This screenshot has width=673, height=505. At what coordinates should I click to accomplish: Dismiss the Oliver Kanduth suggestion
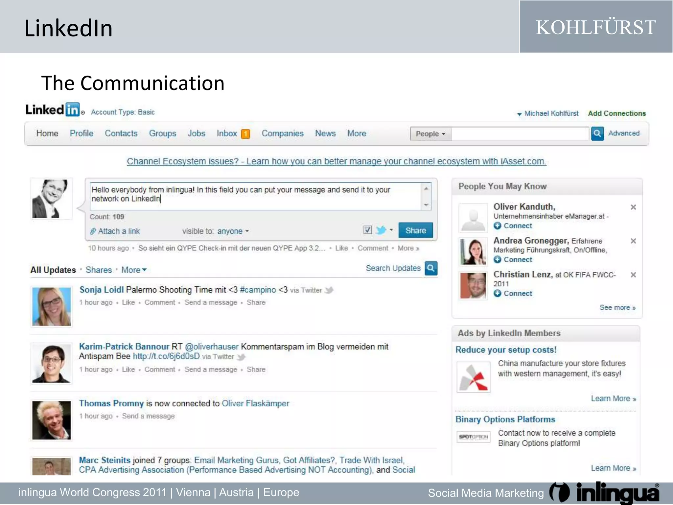point(633,207)
